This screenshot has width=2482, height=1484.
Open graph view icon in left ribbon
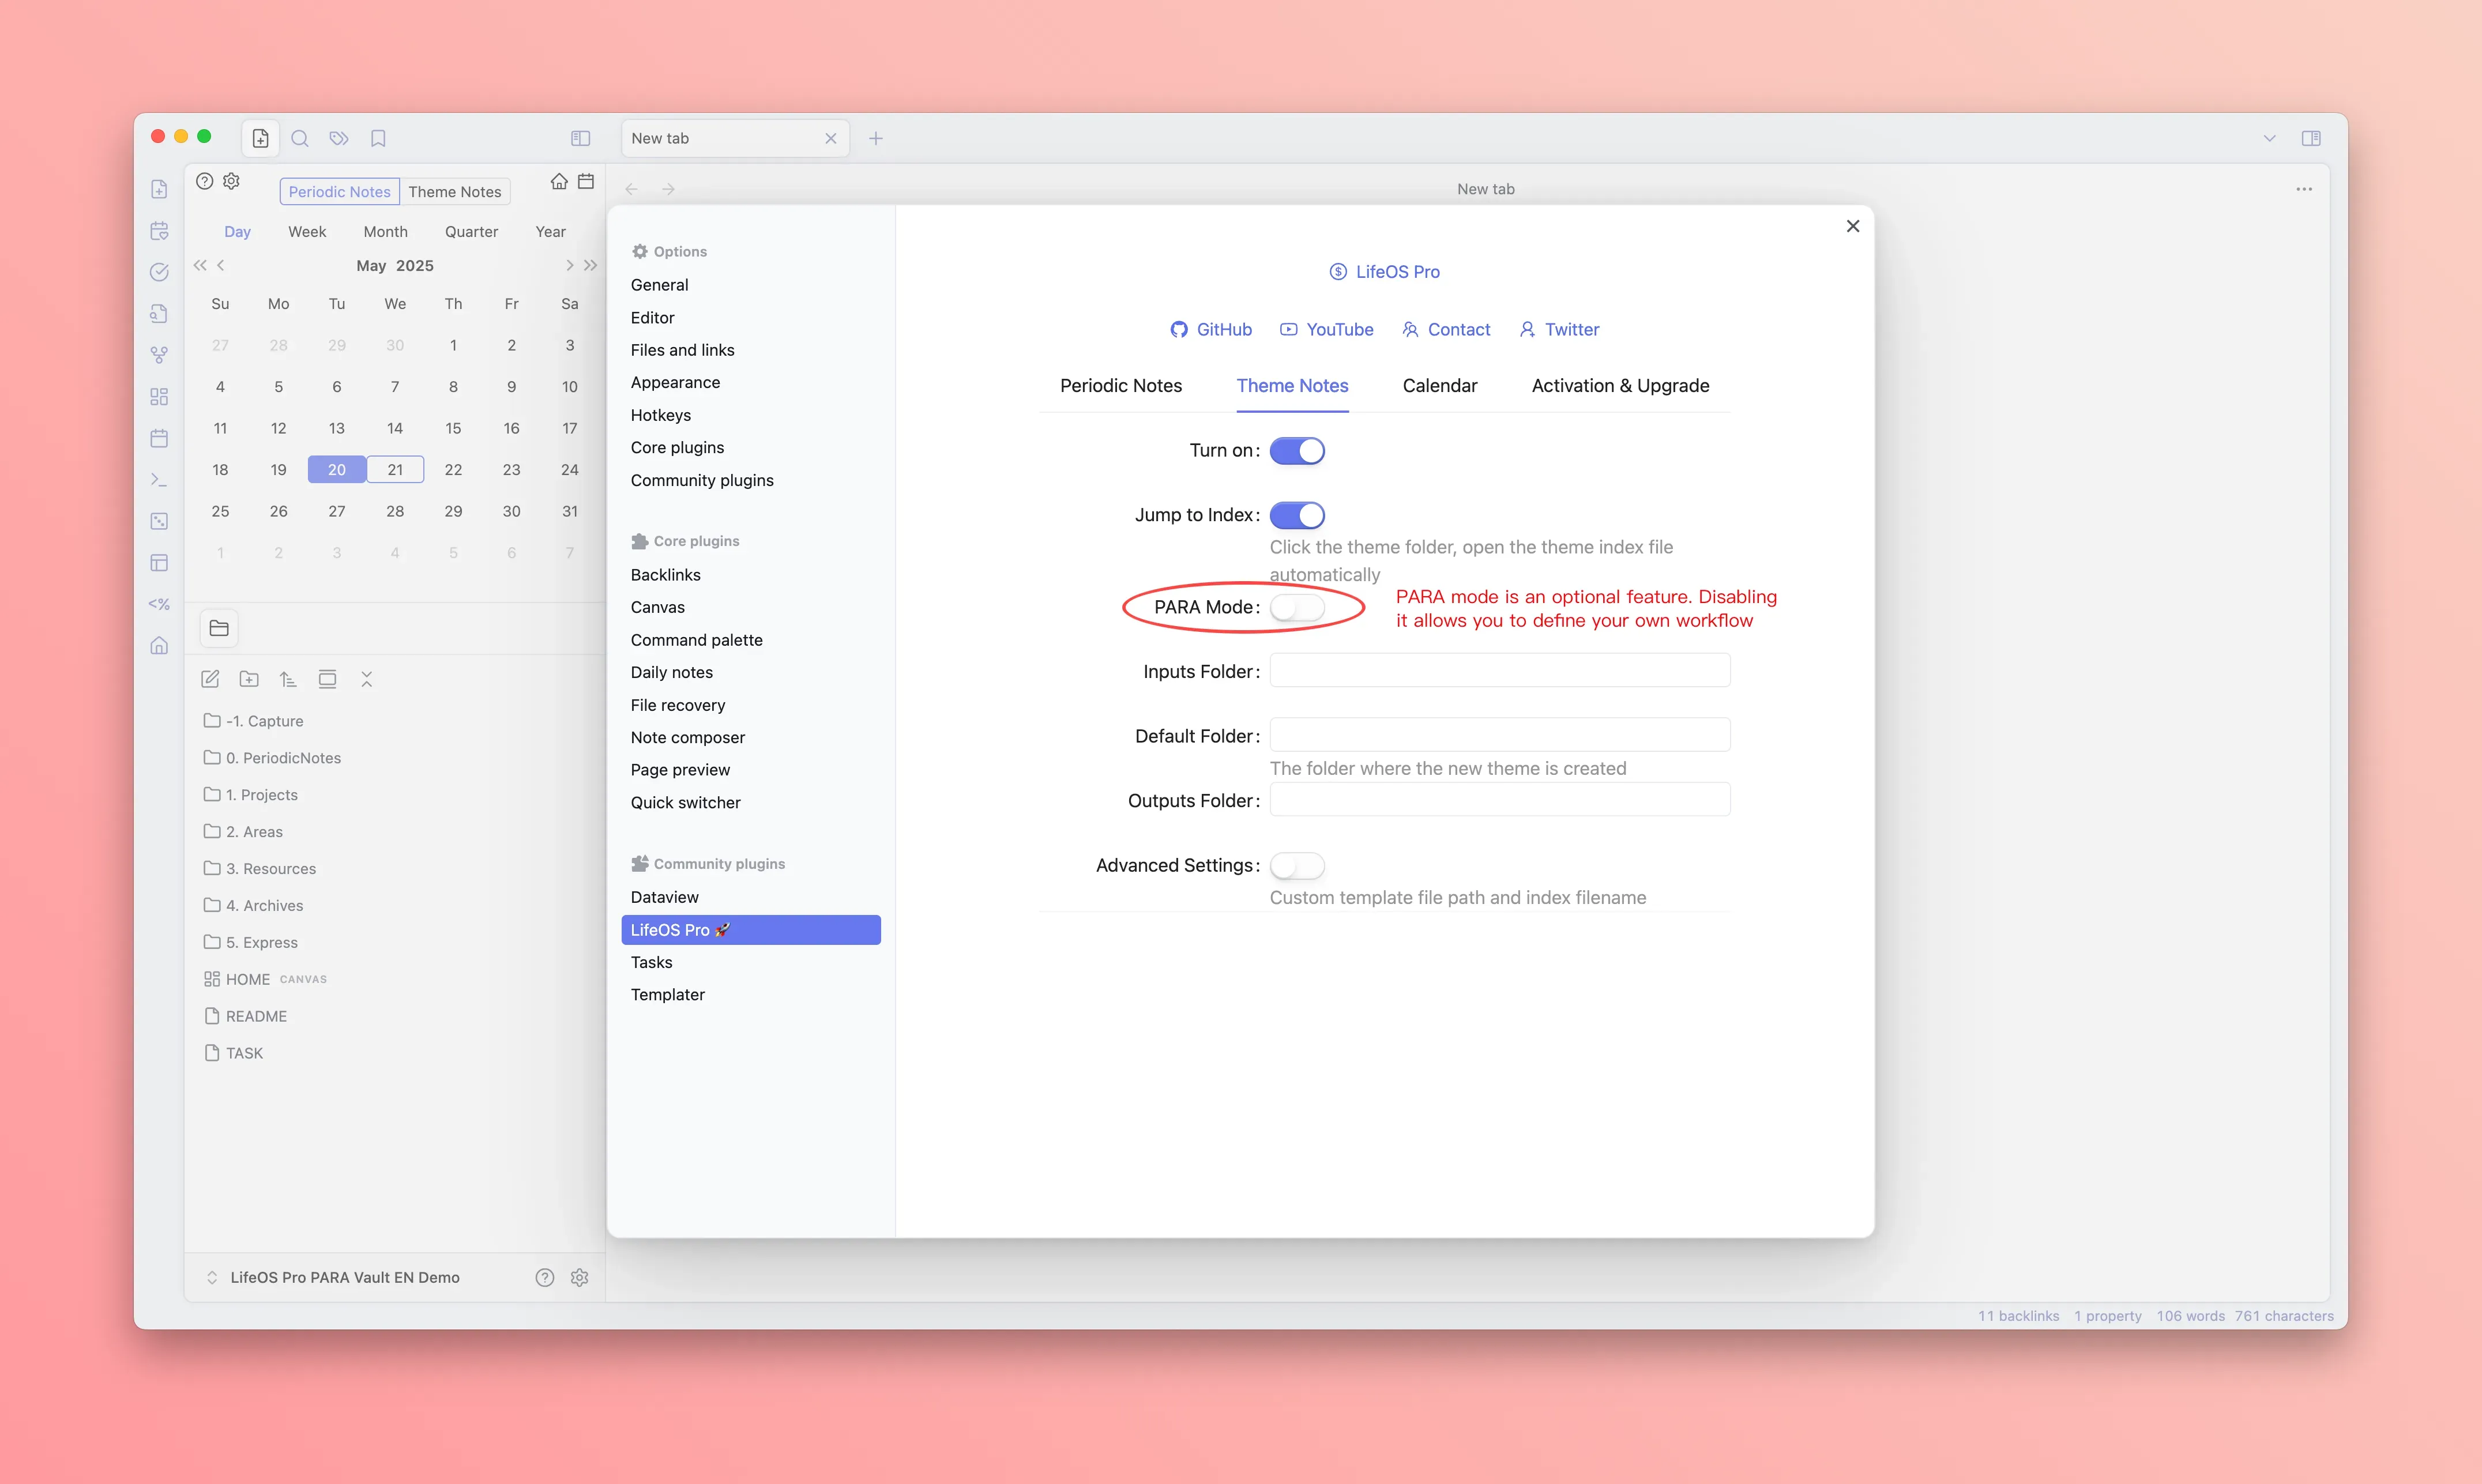point(159,355)
